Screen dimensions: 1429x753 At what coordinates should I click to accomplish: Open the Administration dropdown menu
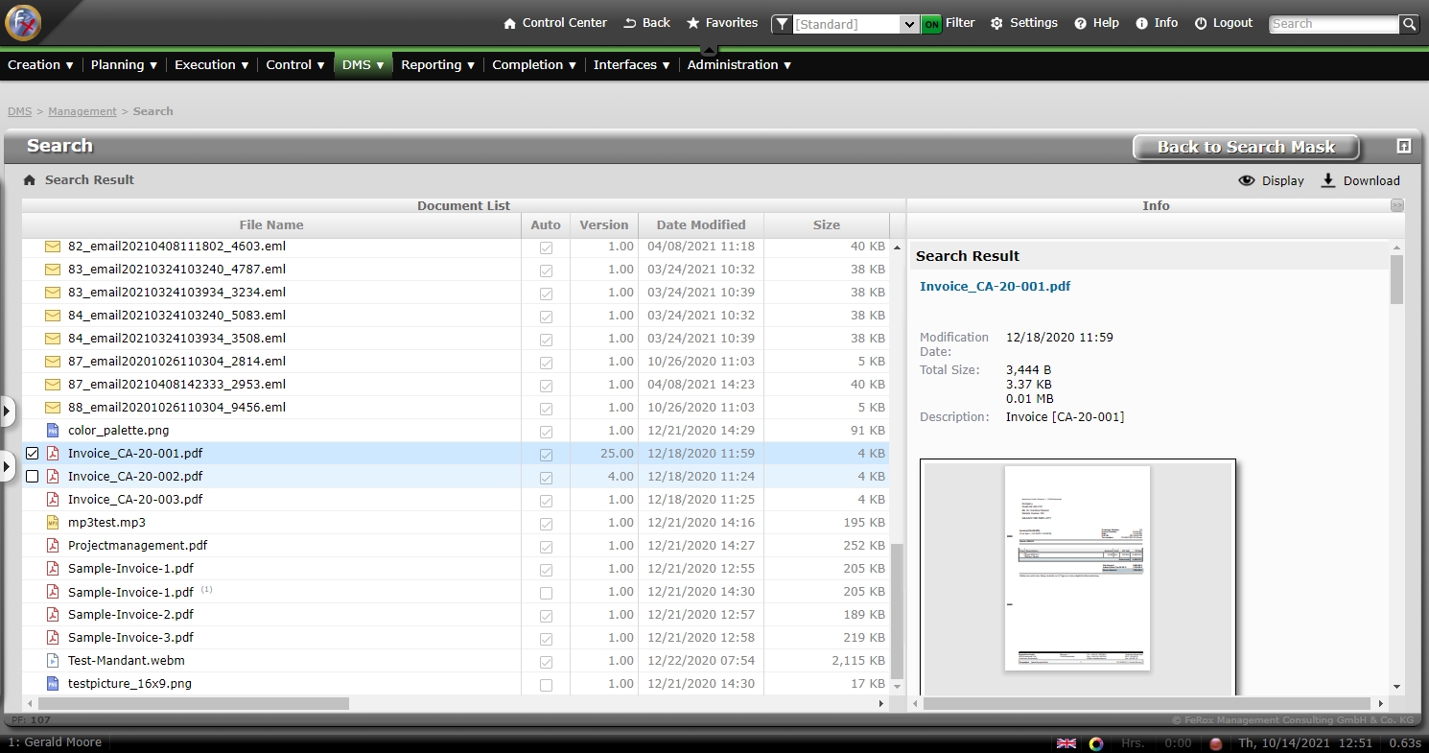pos(739,65)
